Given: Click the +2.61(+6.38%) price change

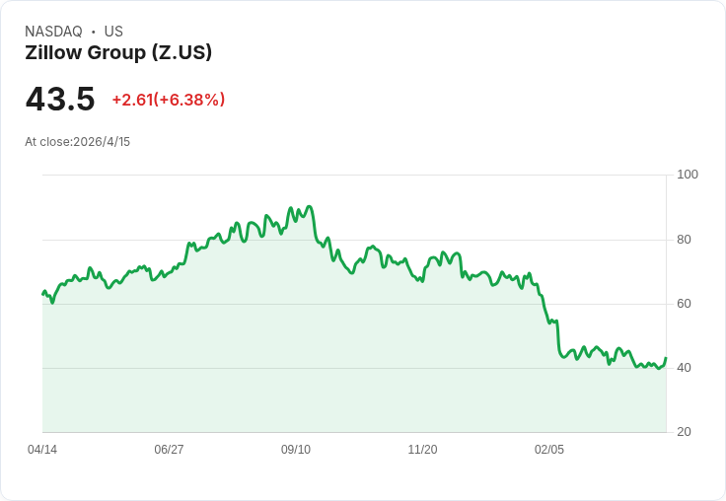Looking at the screenshot, I should pos(168,100).
